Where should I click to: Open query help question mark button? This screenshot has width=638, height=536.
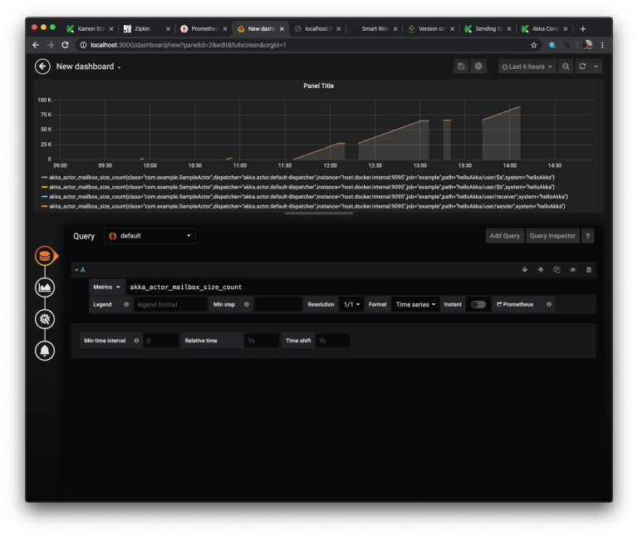(587, 236)
